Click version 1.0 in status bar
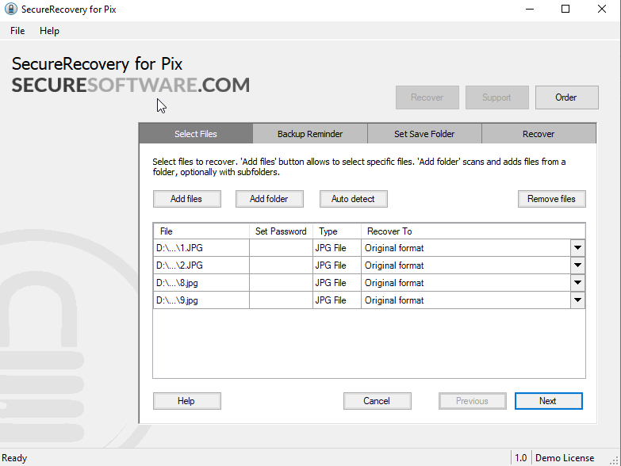This screenshot has height=466, width=621. point(521,458)
